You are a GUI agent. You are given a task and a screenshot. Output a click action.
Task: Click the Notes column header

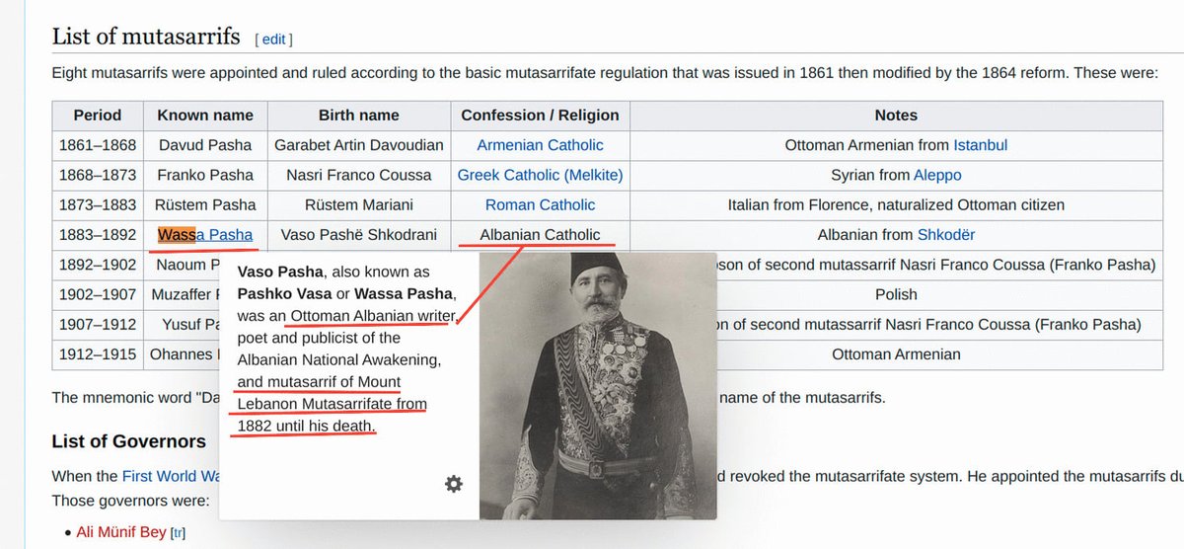pos(896,115)
